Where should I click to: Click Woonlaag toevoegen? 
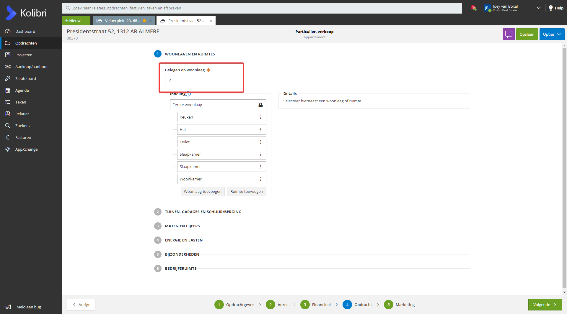pos(203,191)
